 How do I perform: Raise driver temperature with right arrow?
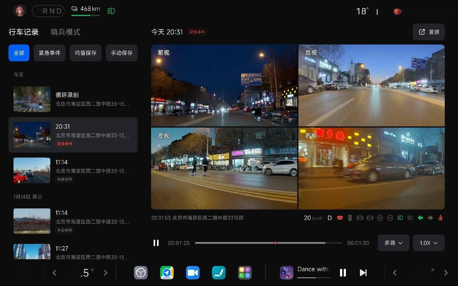pos(105,272)
